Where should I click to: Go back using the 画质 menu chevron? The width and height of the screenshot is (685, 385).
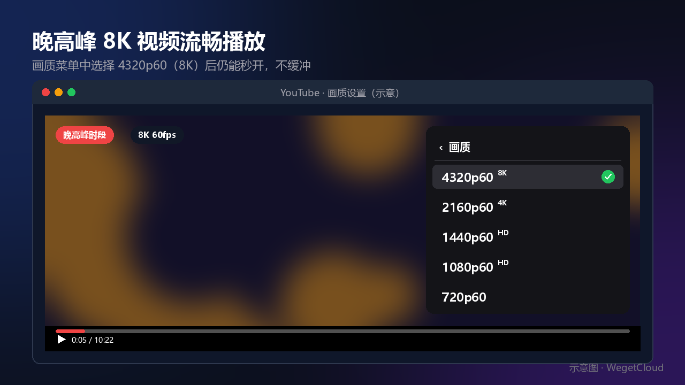440,148
